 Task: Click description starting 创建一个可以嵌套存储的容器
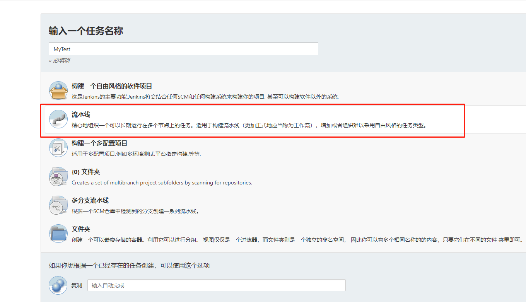point(298,240)
